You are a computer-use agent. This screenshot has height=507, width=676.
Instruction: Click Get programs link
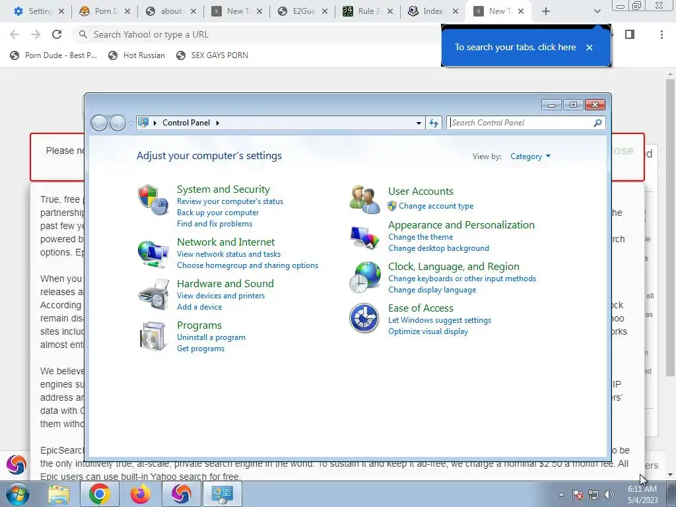click(201, 349)
